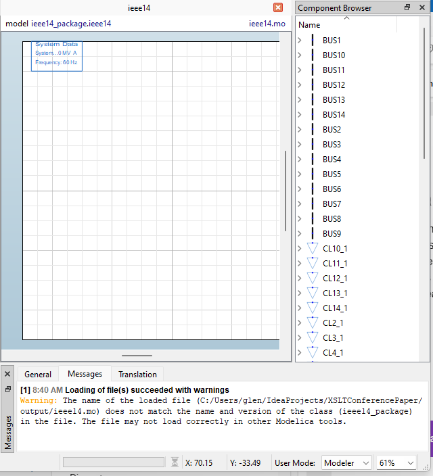Click the ieee14 document tab title
Viewport: 433px width, 476px height.
click(x=139, y=8)
